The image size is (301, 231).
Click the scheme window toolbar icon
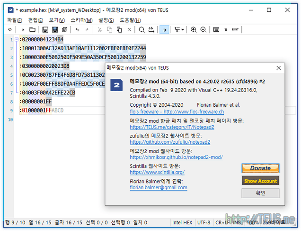click(x=216, y=29)
